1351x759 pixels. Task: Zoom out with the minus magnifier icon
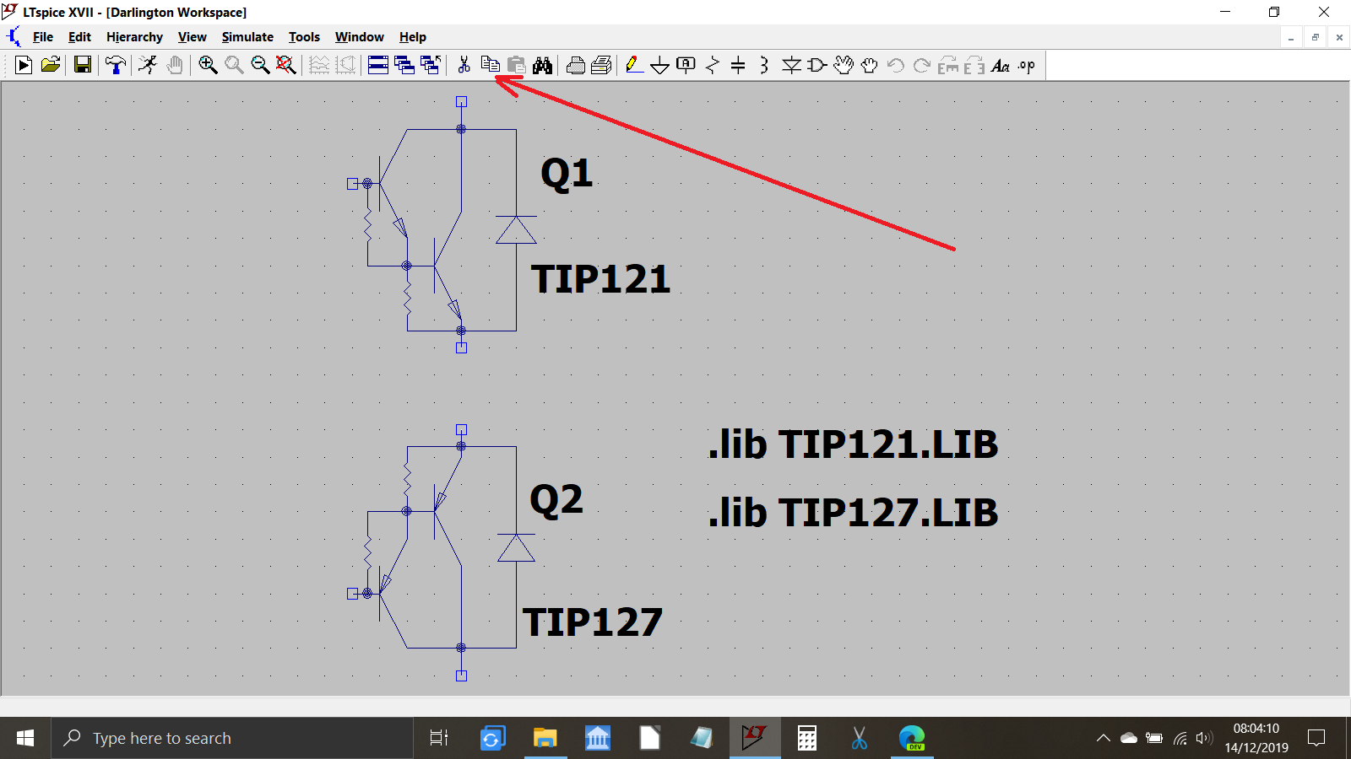(260, 65)
